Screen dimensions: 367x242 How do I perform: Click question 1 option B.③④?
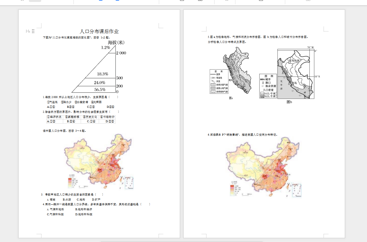tap(71, 107)
